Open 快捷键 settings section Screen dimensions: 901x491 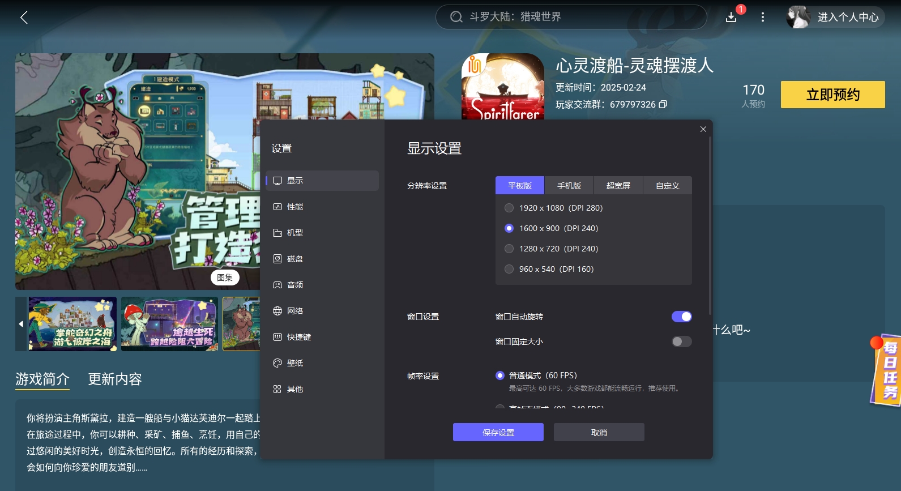pos(322,337)
